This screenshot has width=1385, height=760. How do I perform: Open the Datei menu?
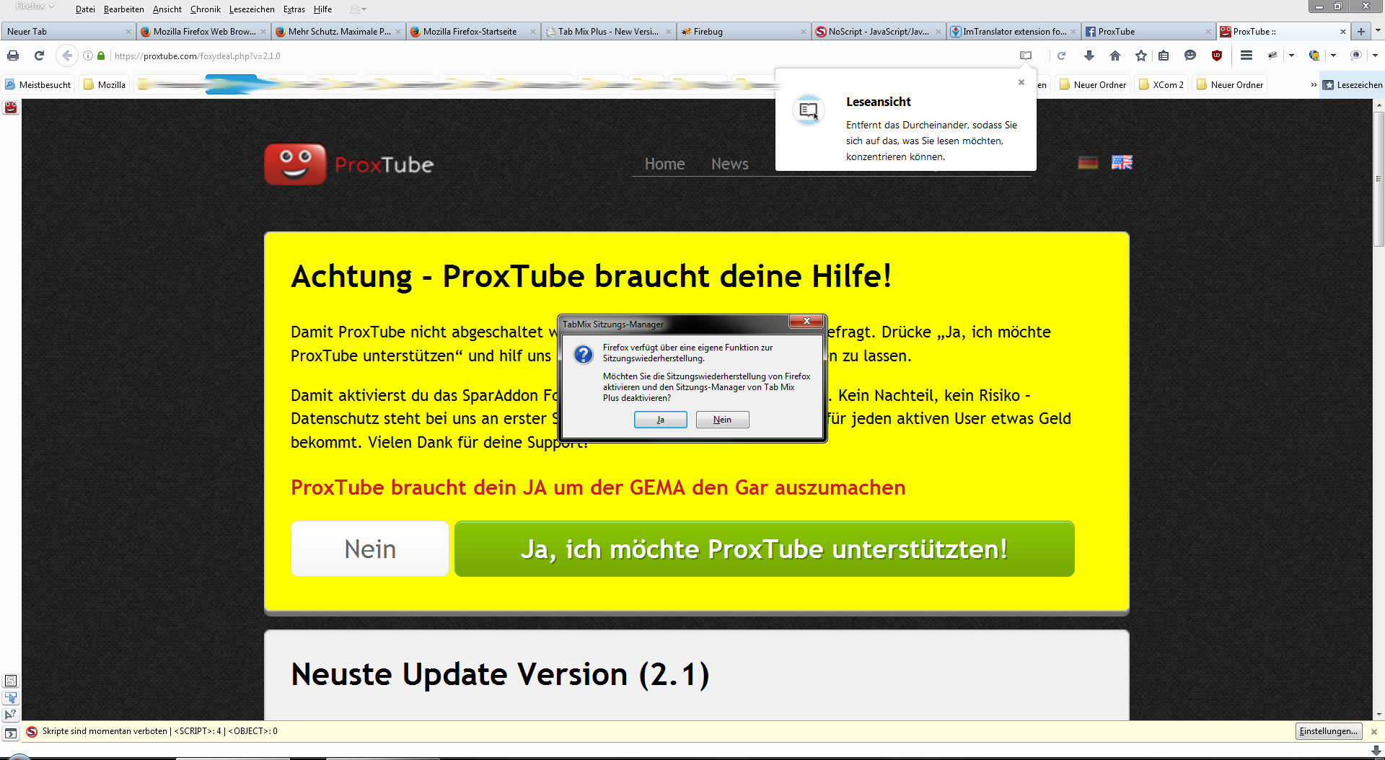coord(85,9)
